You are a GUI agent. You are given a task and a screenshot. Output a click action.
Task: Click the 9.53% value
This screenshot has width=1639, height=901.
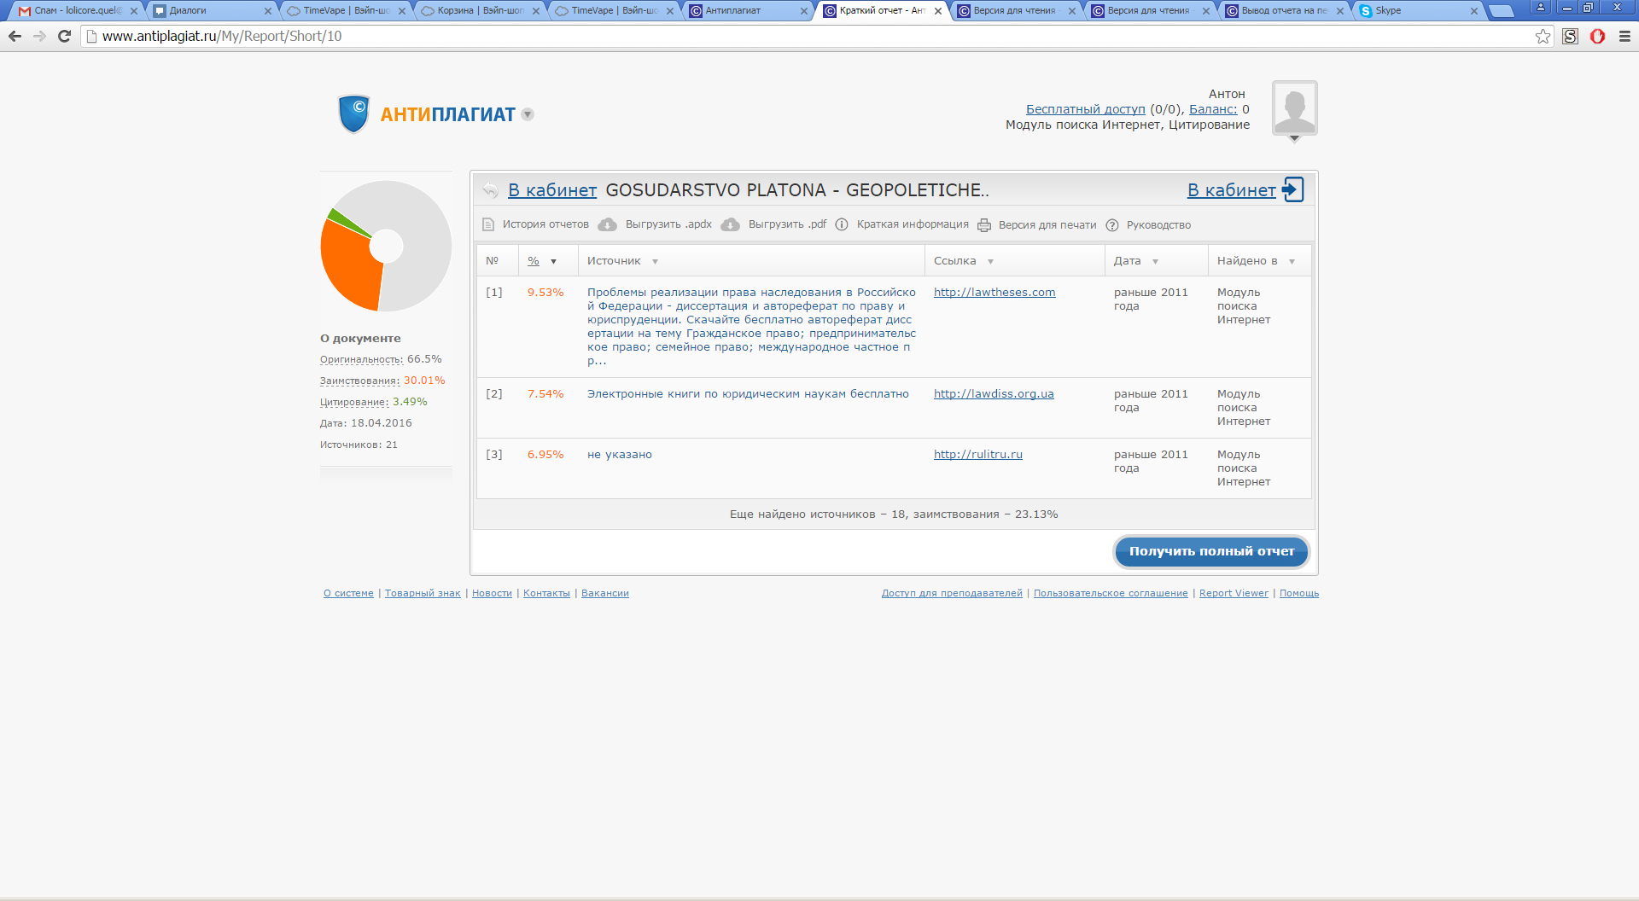coord(545,293)
